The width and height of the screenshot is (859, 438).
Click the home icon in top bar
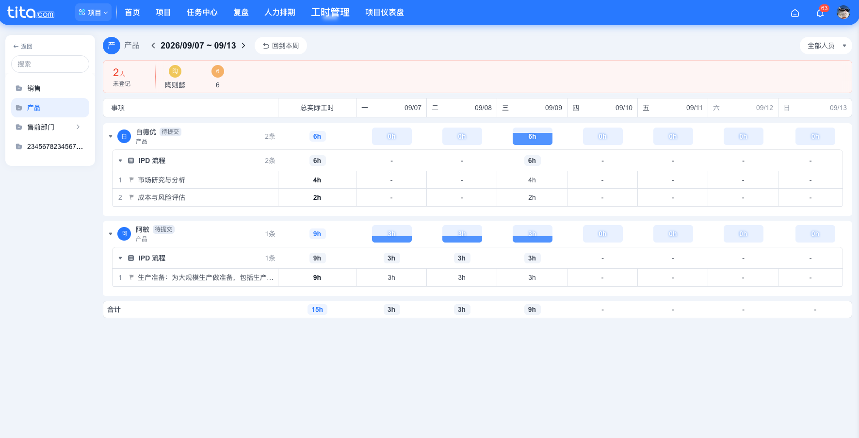(x=795, y=13)
